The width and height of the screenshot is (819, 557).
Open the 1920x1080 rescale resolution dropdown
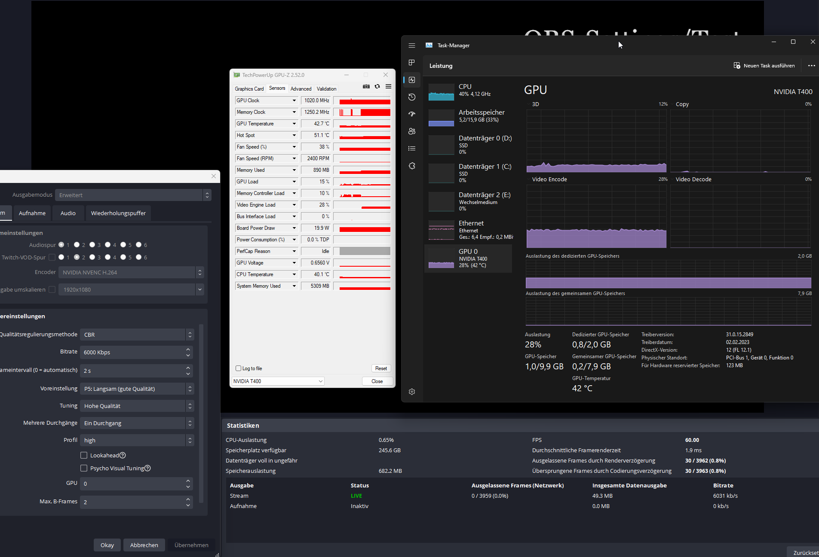coord(131,289)
